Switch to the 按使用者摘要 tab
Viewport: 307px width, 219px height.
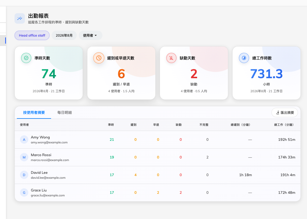click(34, 113)
